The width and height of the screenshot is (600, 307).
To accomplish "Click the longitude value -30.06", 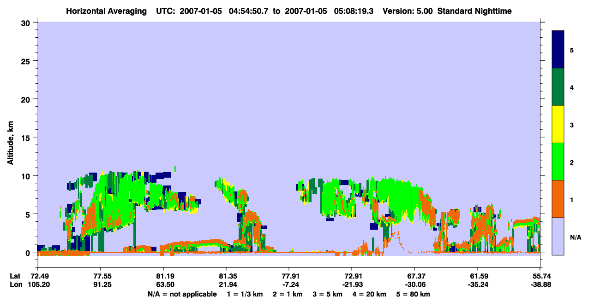I will [414, 284].
